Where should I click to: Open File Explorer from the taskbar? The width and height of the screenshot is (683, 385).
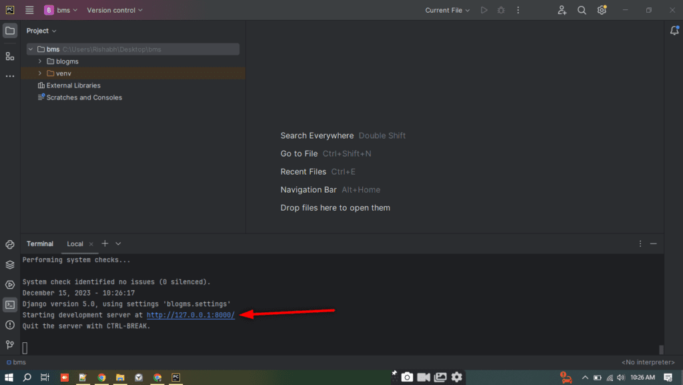tap(120, 377)
